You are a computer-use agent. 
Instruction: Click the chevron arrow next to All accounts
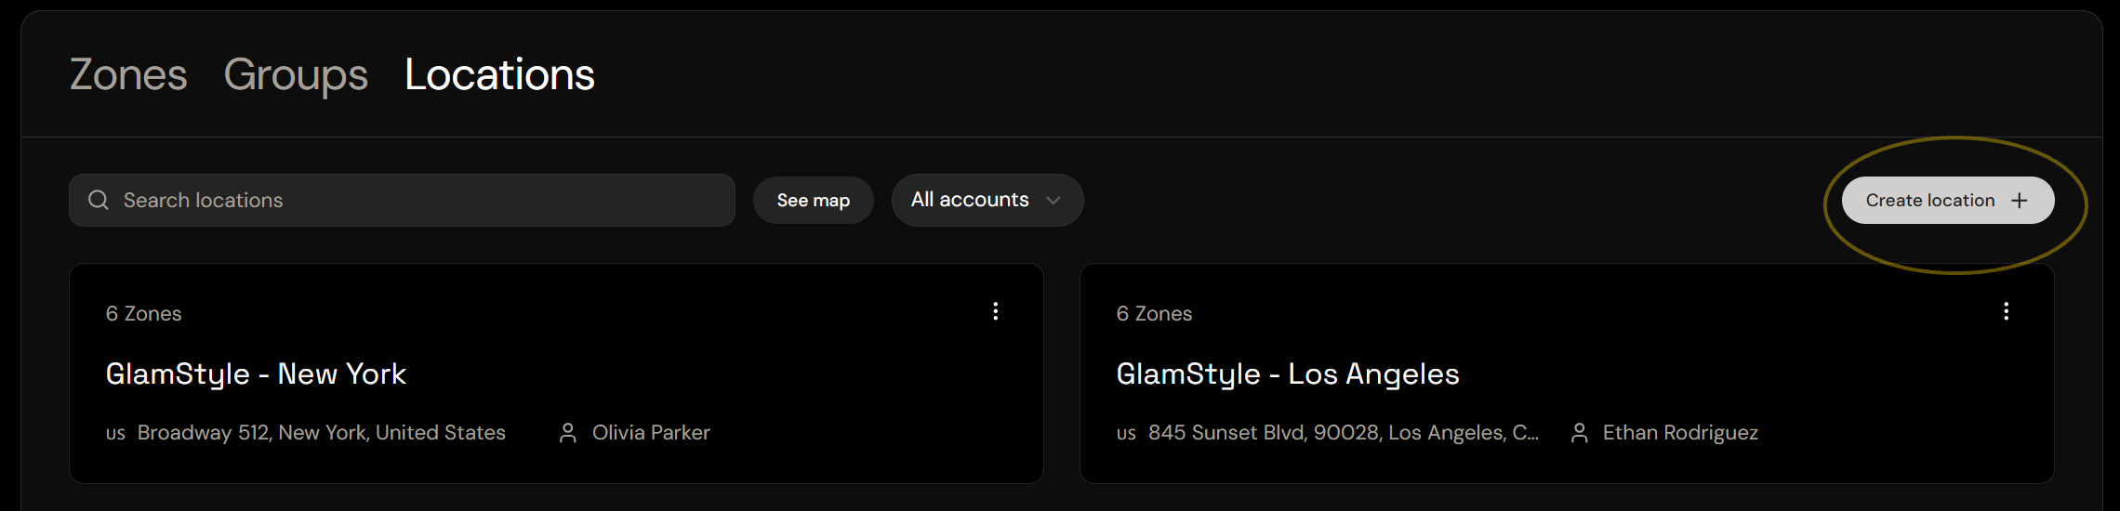coord(1053,200)
